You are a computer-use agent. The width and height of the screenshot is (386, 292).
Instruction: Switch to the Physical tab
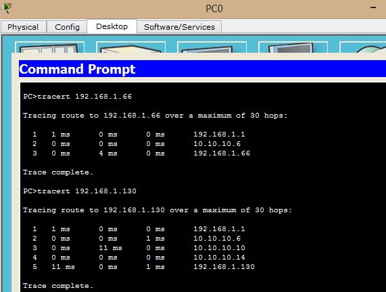[23, 27]
